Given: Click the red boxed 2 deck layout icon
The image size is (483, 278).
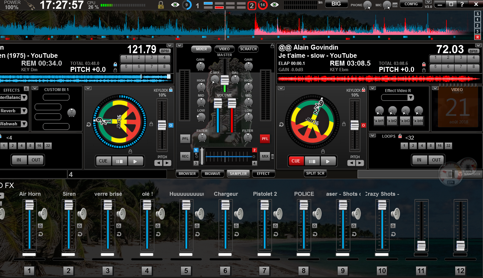Looking at the screenshot, I should point(251,6).
